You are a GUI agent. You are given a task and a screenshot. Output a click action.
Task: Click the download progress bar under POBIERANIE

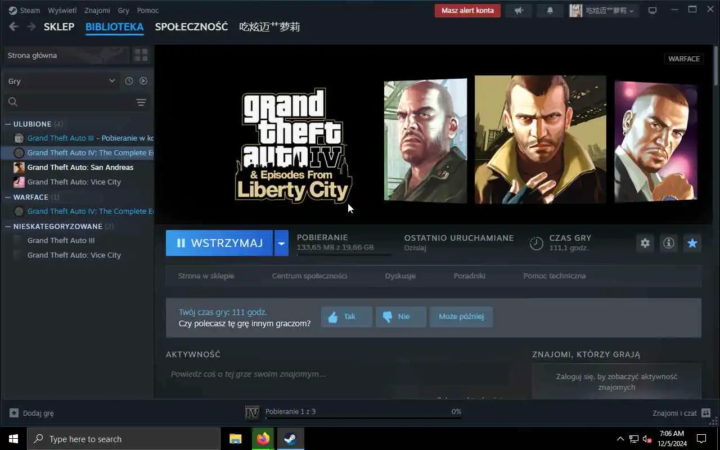click(x=344, y=255)
